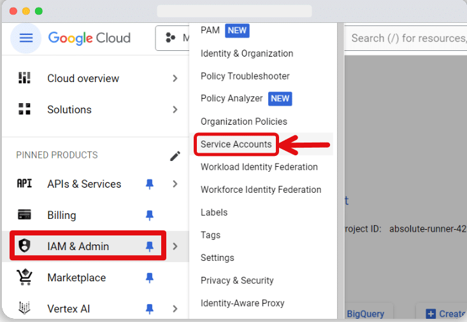Click the Marketplace cart icon

point(24,277)
